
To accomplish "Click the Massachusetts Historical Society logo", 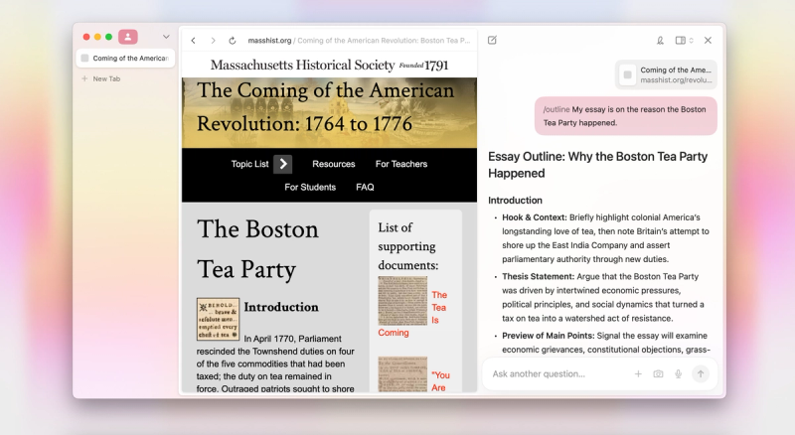I will point(329,65).
